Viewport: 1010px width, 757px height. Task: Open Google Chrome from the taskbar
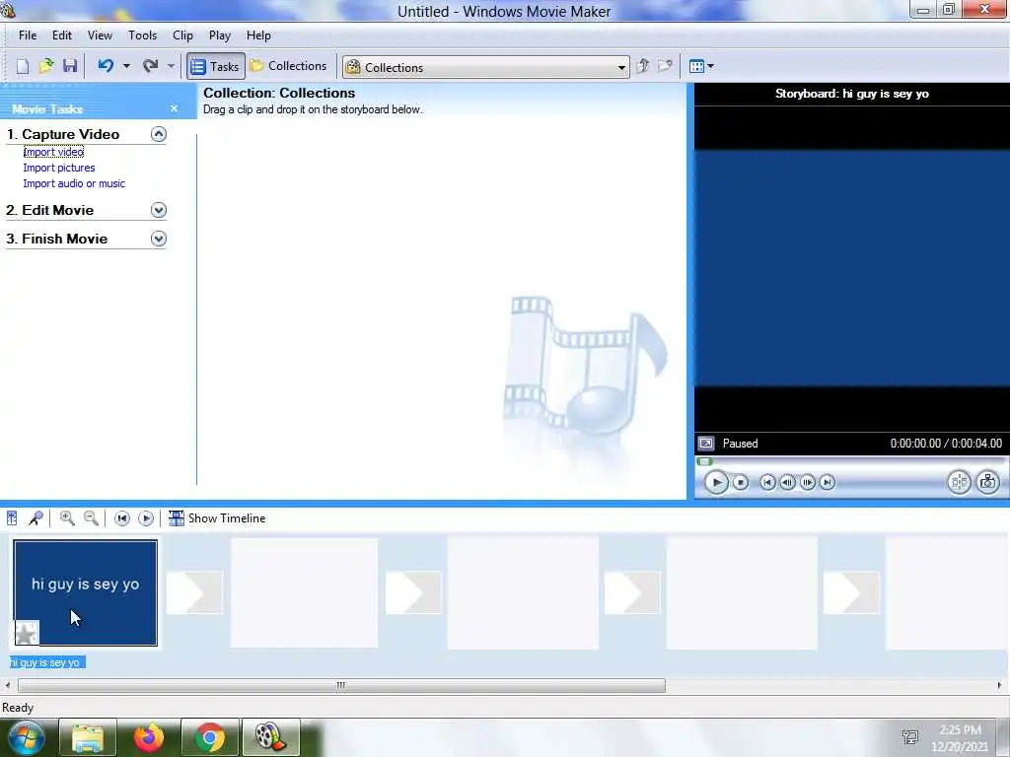pyautogui.click(x=210, y=737)
